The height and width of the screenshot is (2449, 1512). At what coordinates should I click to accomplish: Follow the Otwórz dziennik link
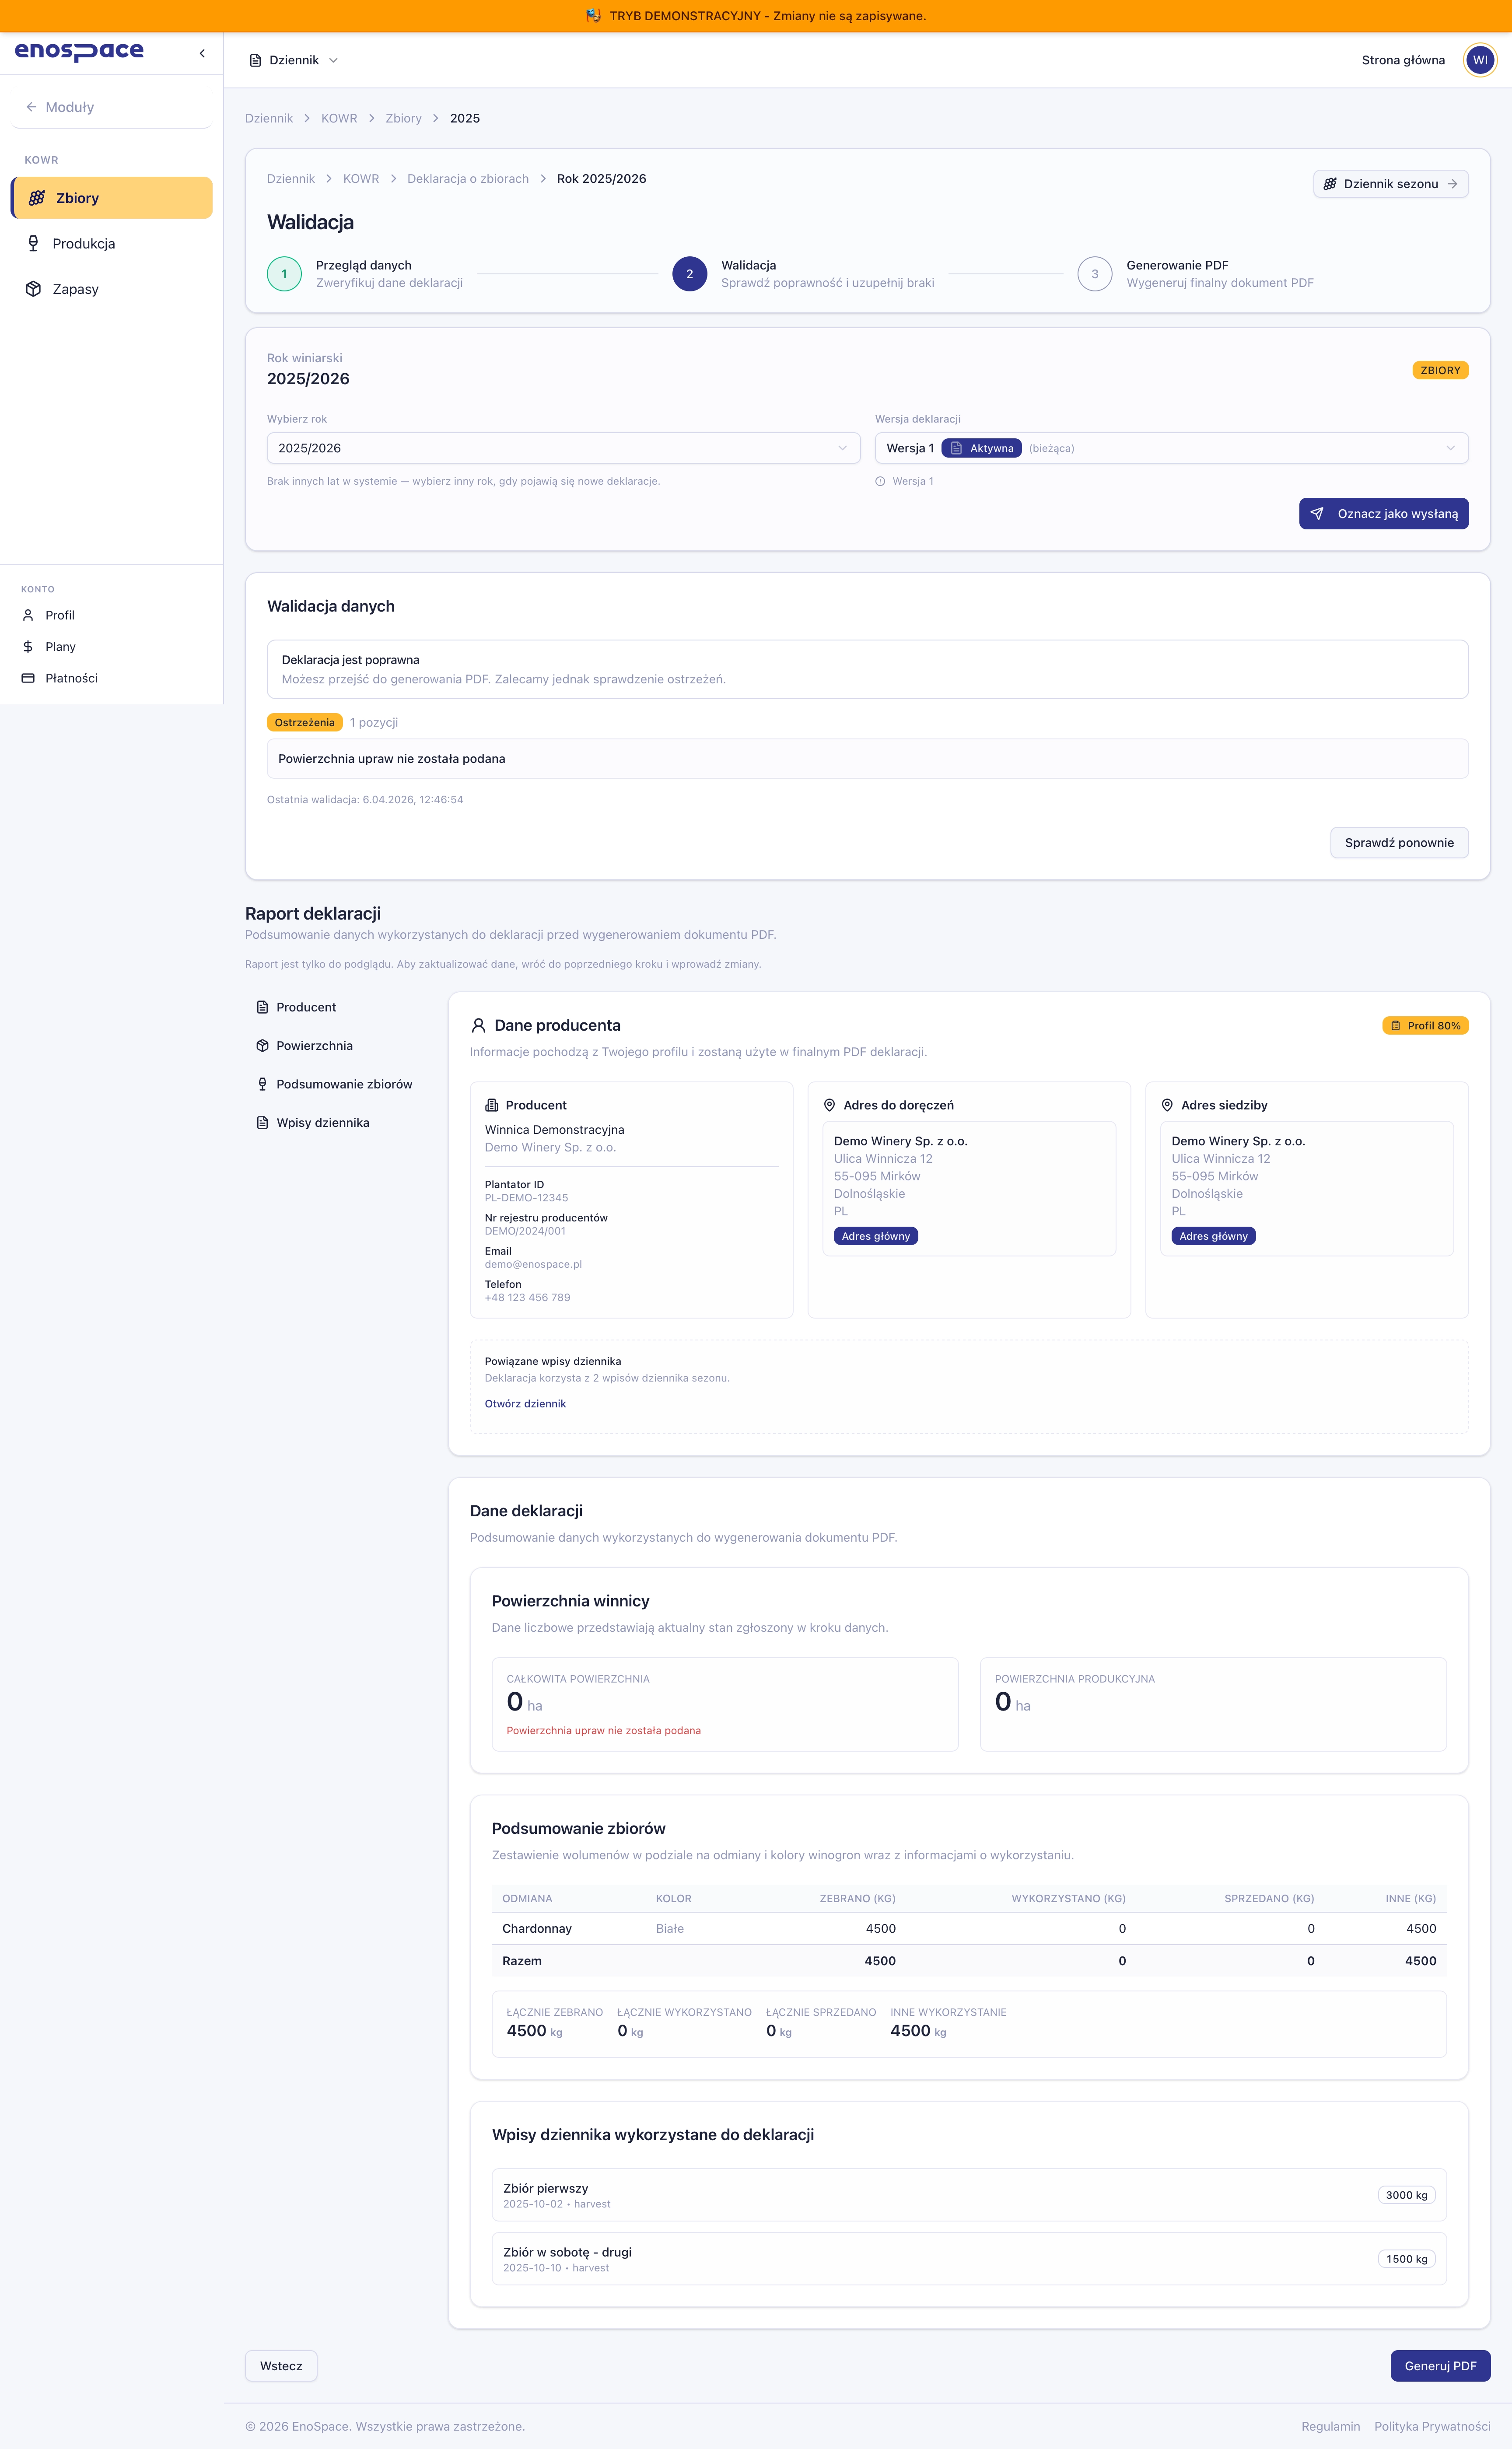point(525,1404)
